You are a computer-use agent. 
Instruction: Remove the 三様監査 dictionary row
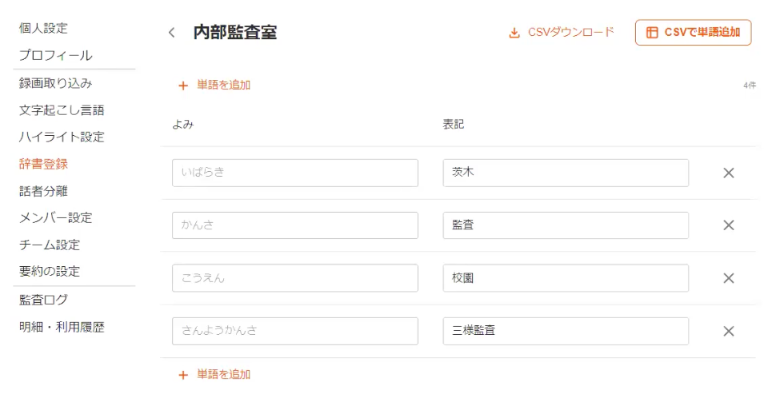click(728, 331)
